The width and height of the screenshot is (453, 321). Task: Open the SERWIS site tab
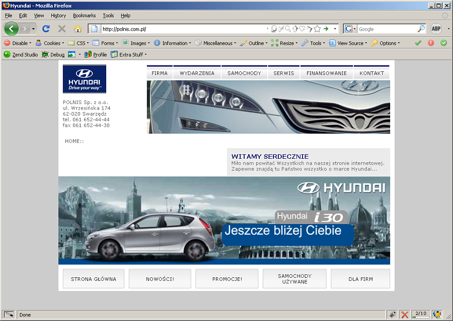coord(284,73)
